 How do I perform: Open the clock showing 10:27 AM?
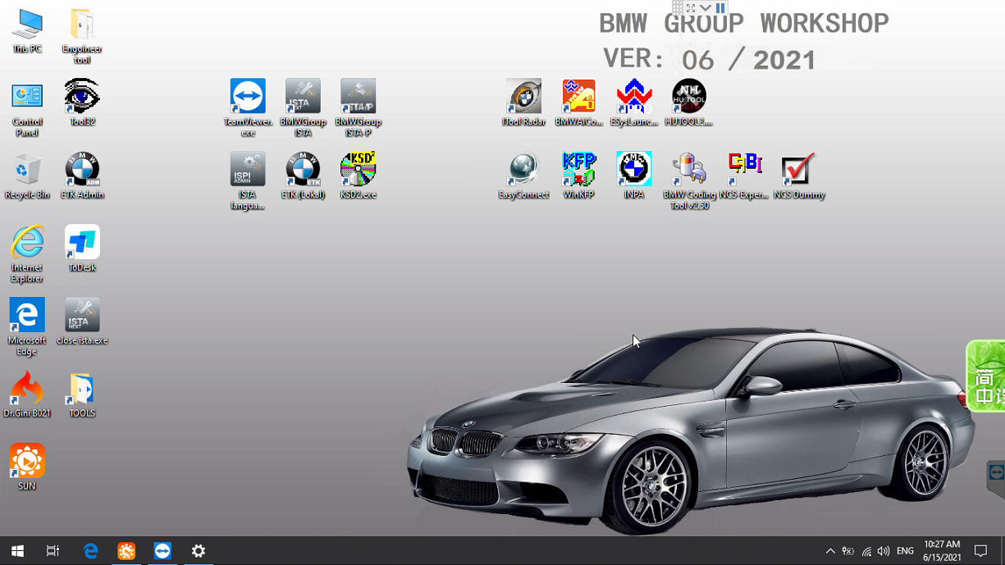click(942, 551)
